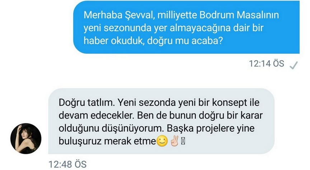
Task: Tap the unrendered box emoji glyph
Action: tap(183, 141)
